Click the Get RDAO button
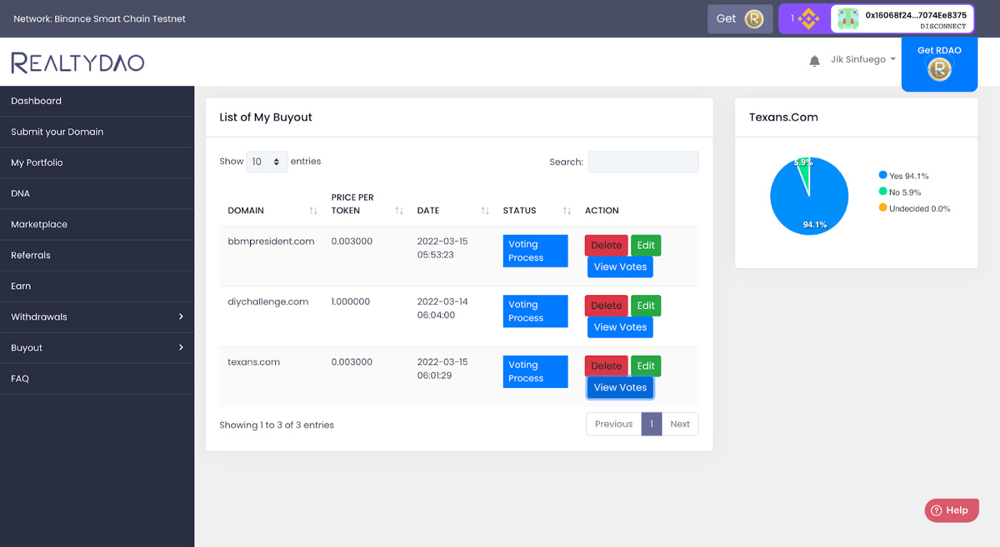The height and width of the screenshot is (547, 1000). [939, 64]
